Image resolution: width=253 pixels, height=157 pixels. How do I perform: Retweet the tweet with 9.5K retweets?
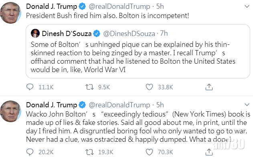[89, 87]
